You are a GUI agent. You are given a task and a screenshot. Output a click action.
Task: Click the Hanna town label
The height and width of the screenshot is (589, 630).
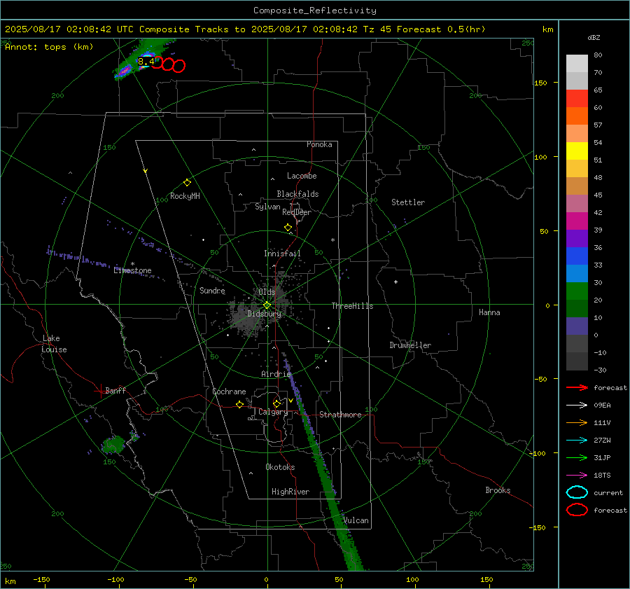click(489, 312)
